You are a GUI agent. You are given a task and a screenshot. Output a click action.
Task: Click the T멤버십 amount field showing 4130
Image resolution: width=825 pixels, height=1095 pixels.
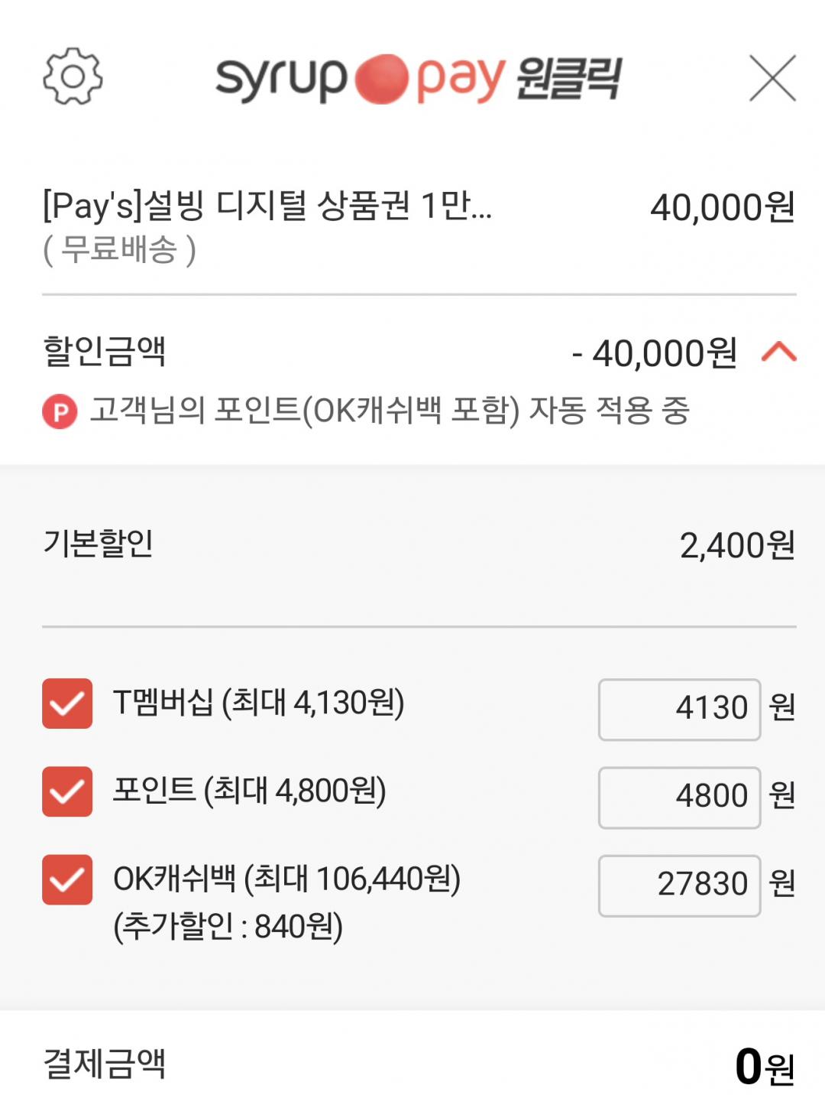[x=679, y=709]
